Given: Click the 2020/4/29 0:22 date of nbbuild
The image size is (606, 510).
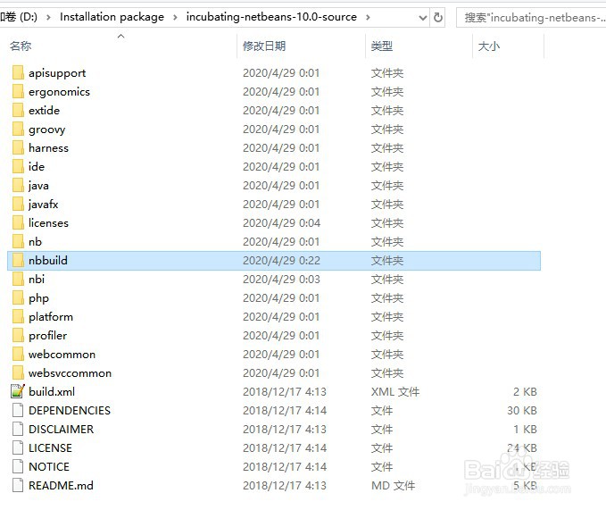Looking at the screenshot, I should (x=281, y=260).
